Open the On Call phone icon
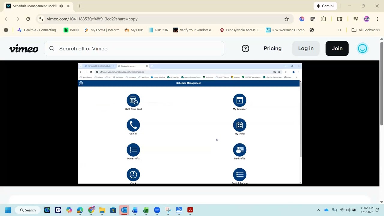Screen dimensions: 384x216 click(133, 125)
